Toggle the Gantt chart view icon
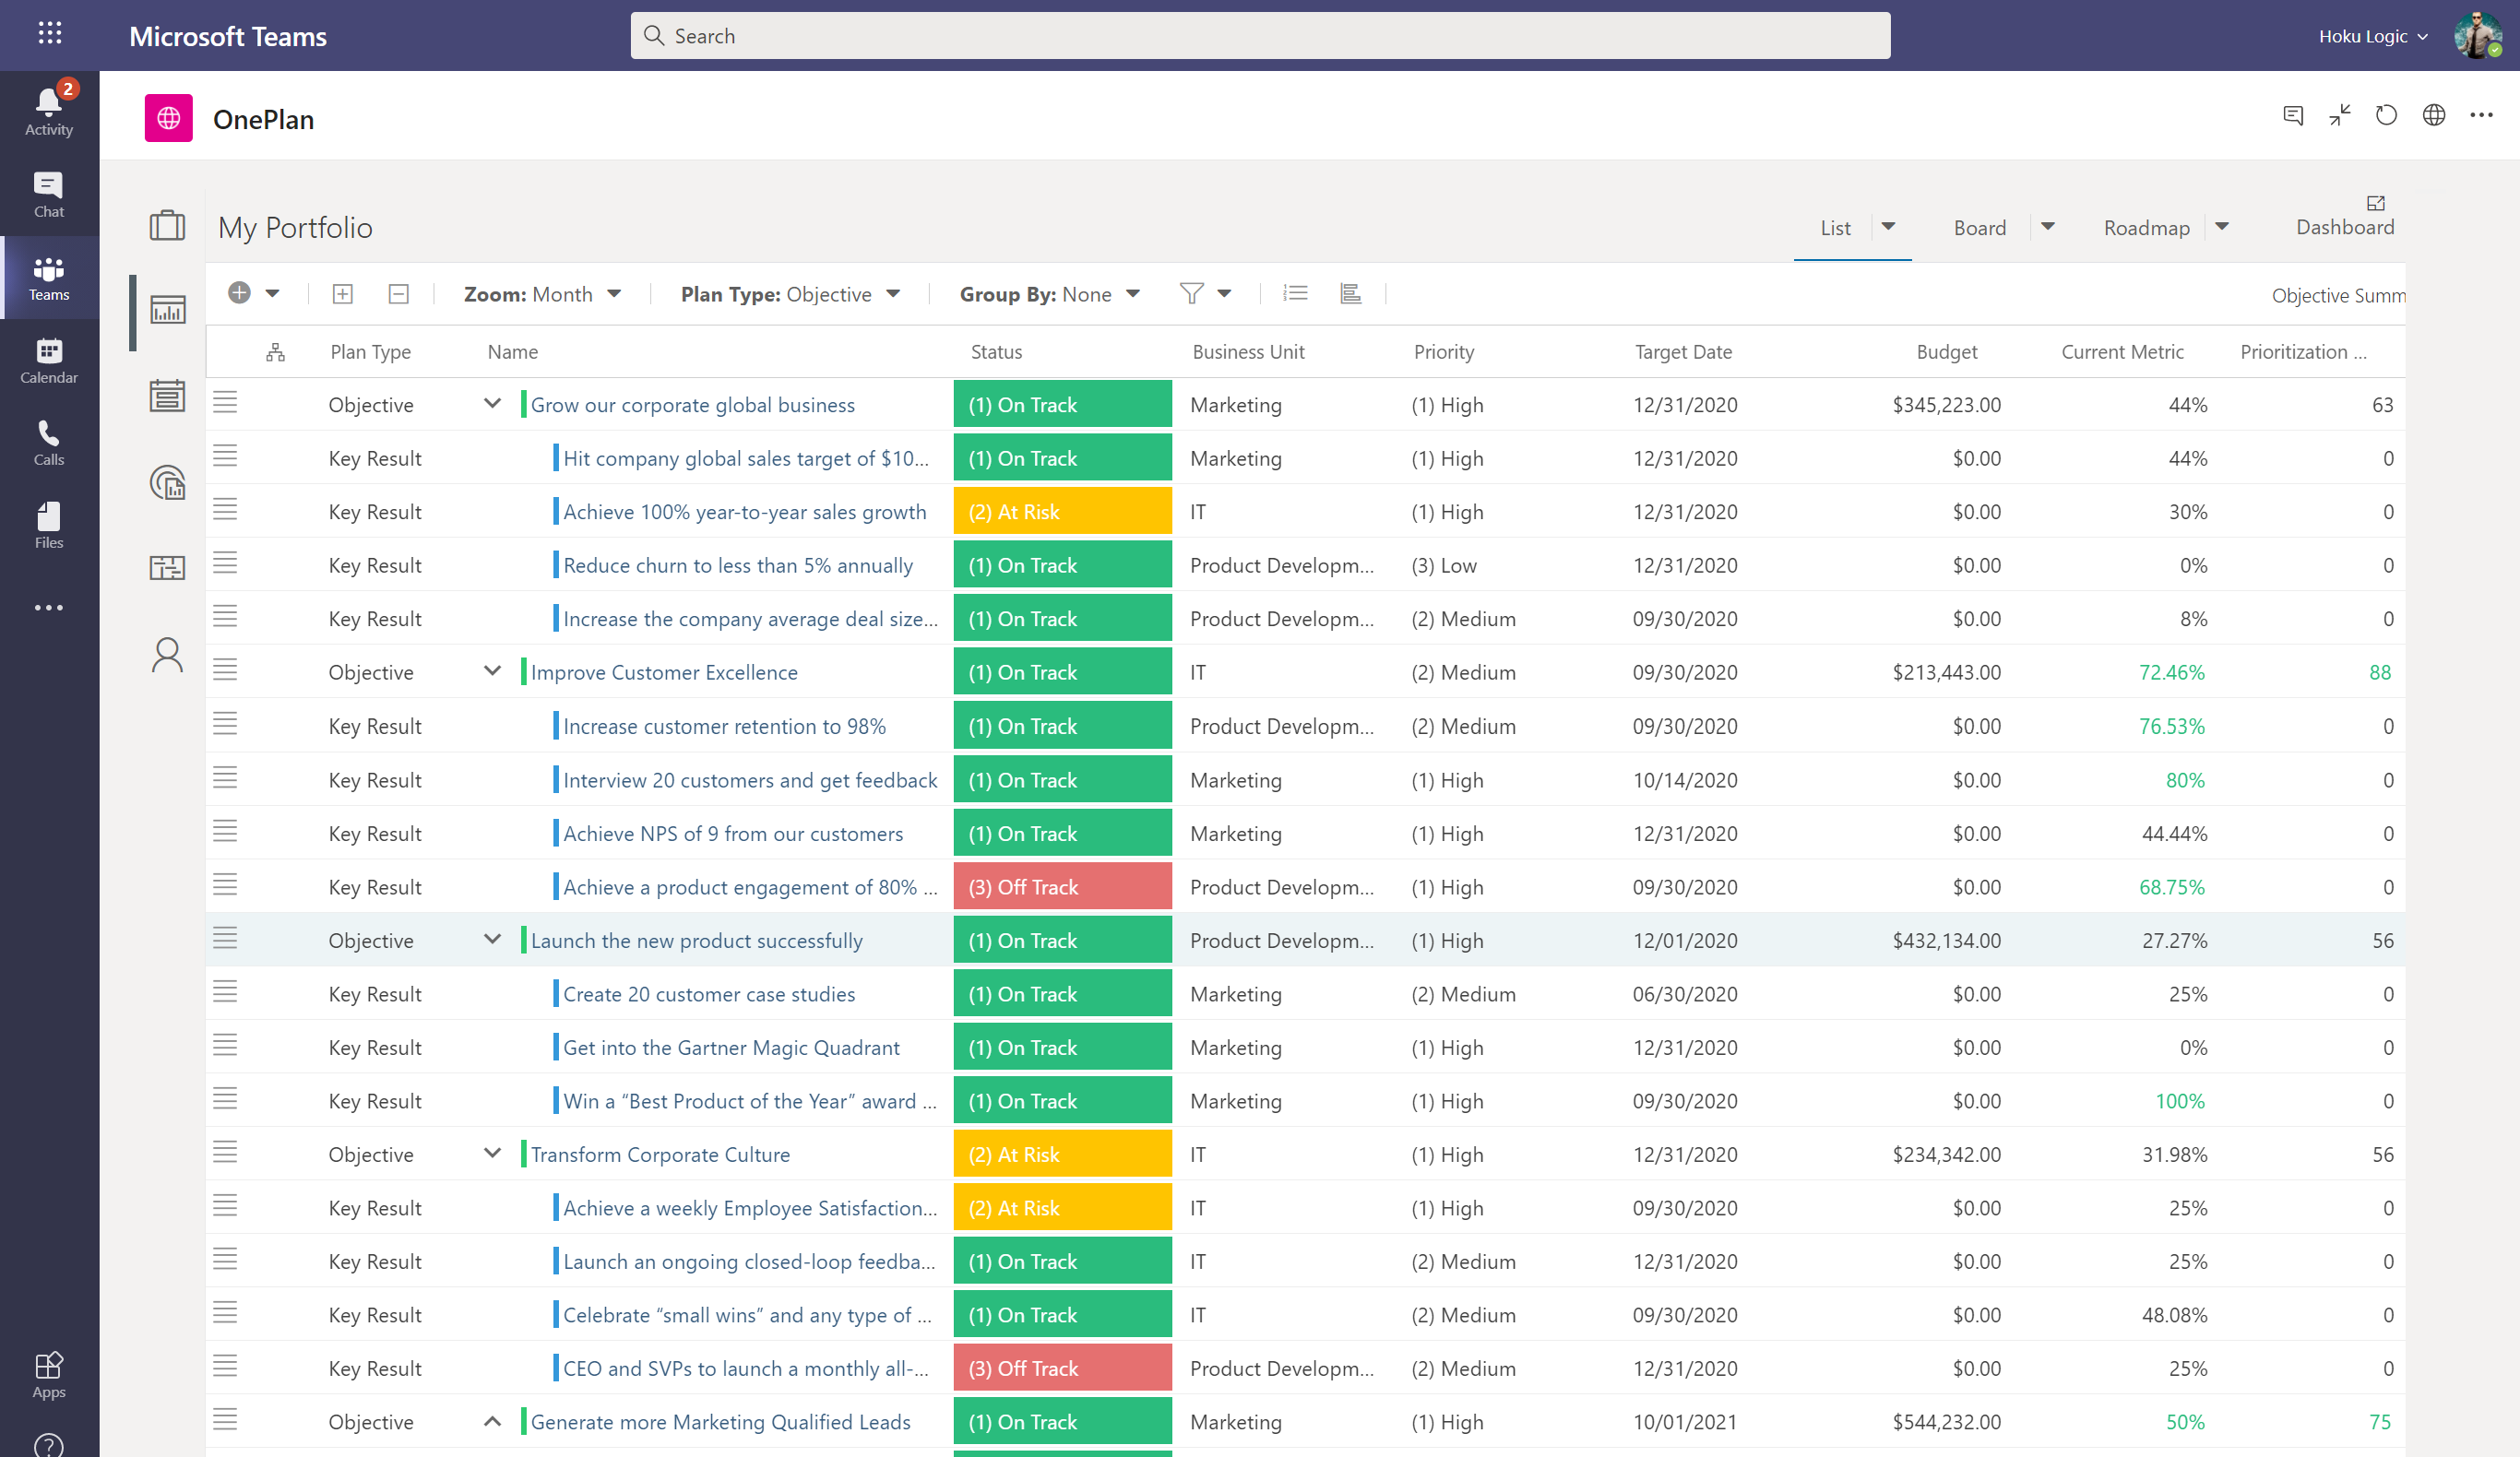The height and width of the screenshot is (1457, 2520). coord(1350,294)
